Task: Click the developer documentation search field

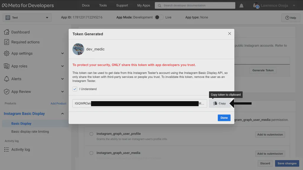Action: click(194, 5)
